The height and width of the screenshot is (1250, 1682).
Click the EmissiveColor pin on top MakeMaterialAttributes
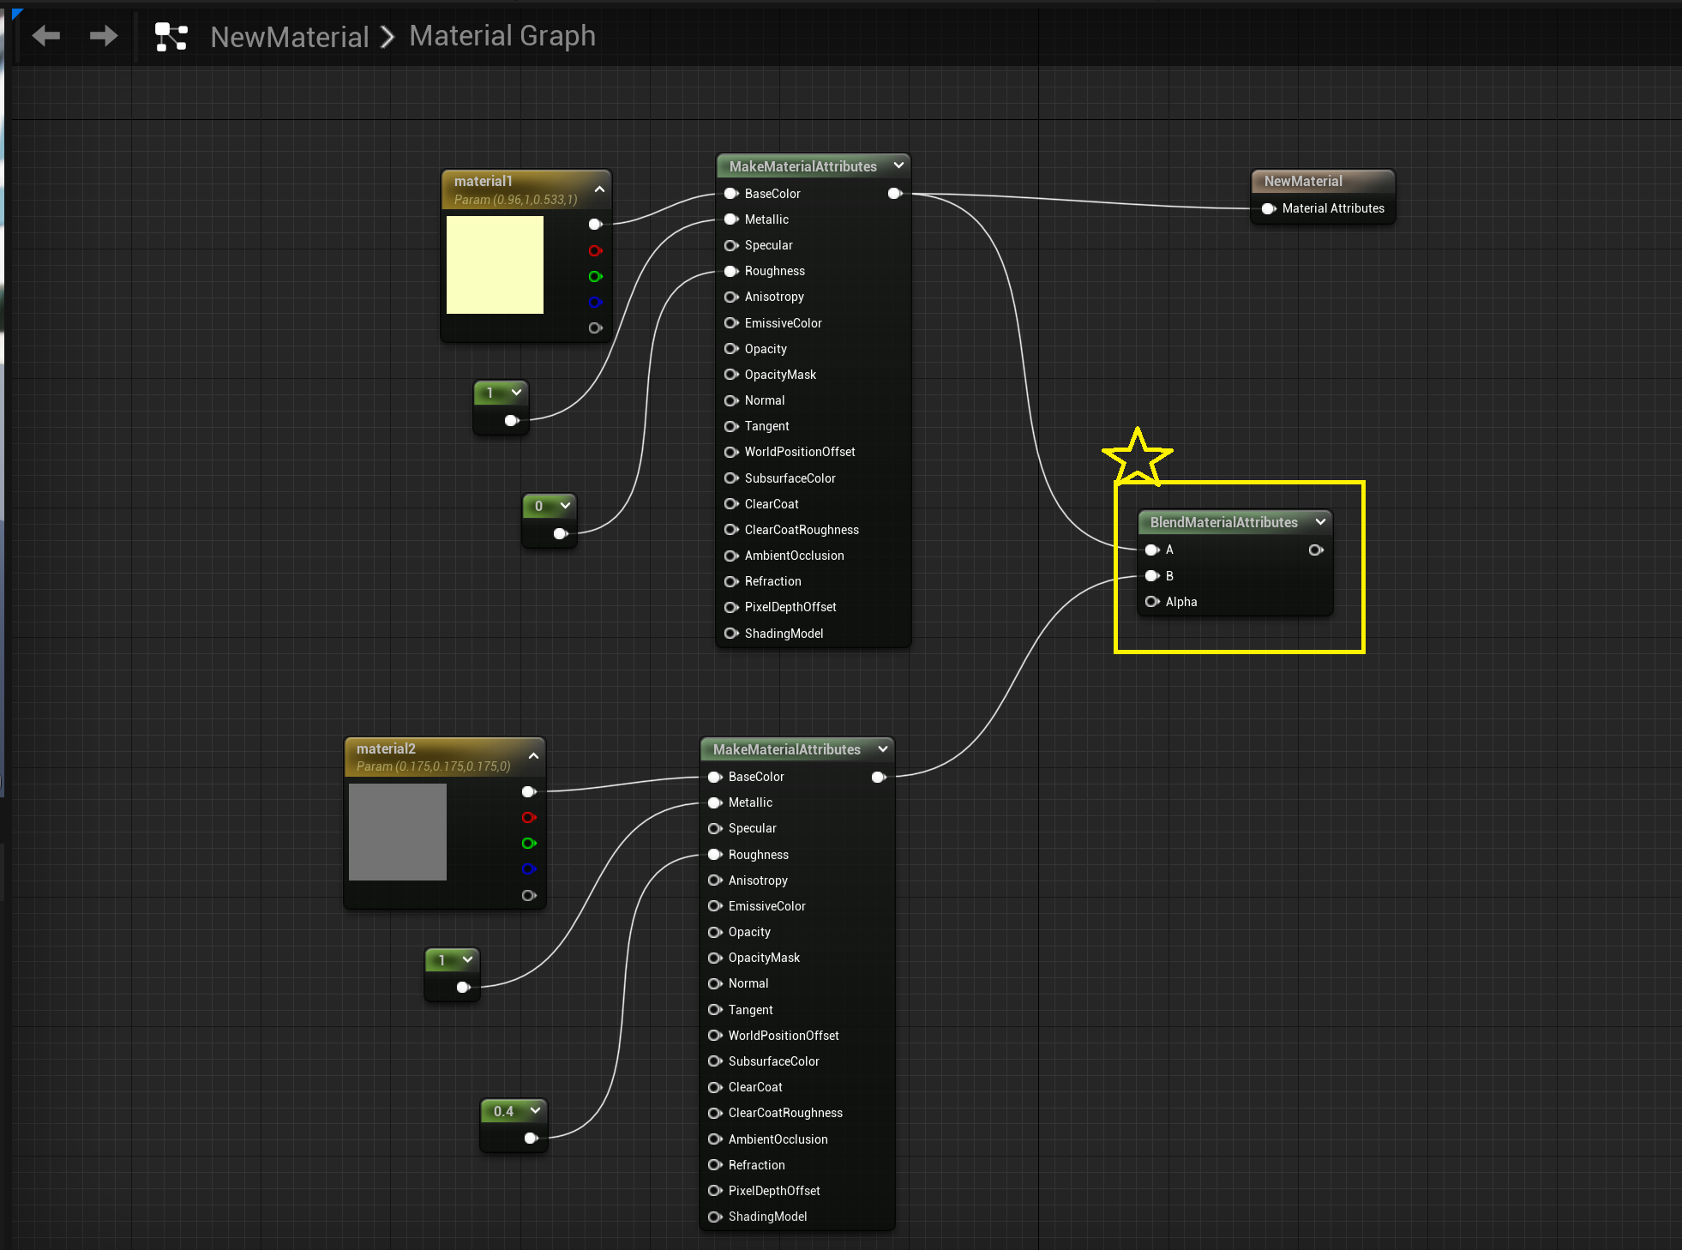(x=730, y=323)
